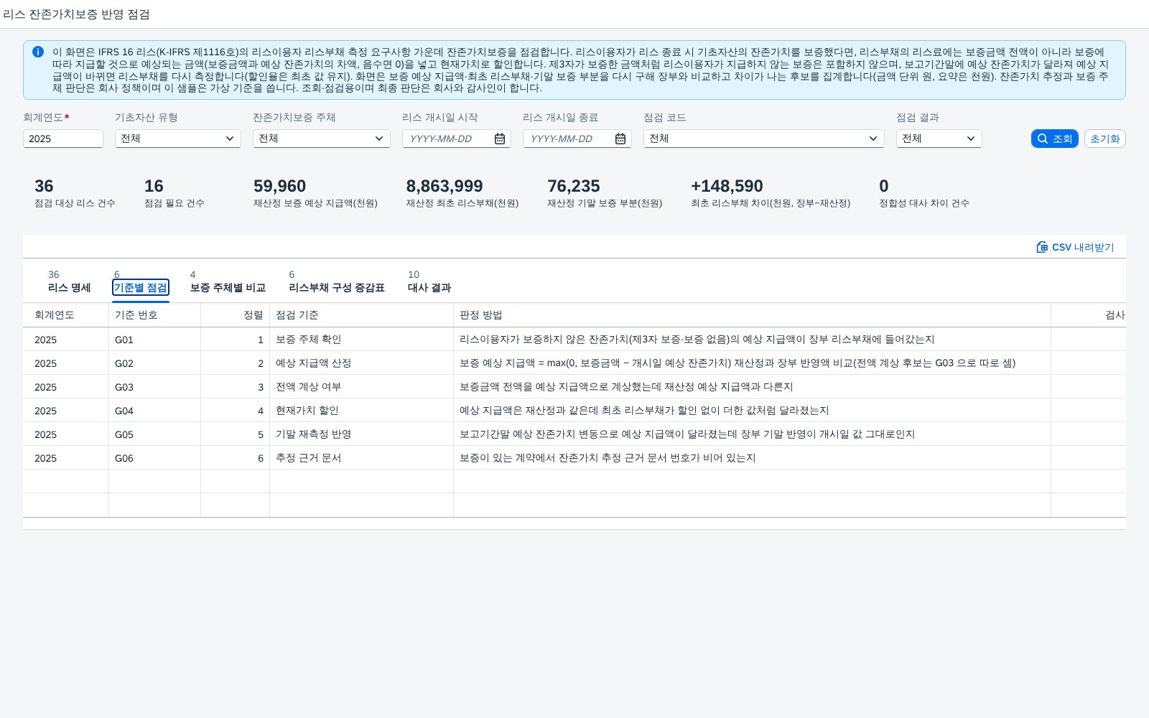Select the G01 cell
1149x718 pixels.
[155, 340]
